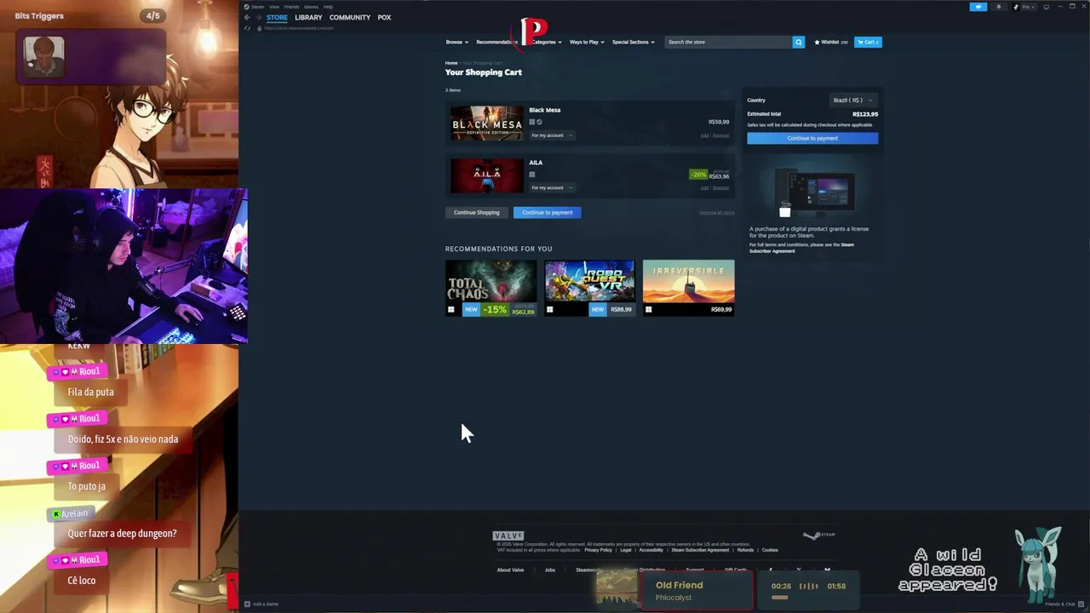Click the Steam Deck compatibility icon under Black Mesa
The width and height of the screenshot is (1090, 613).
[539, 122]
